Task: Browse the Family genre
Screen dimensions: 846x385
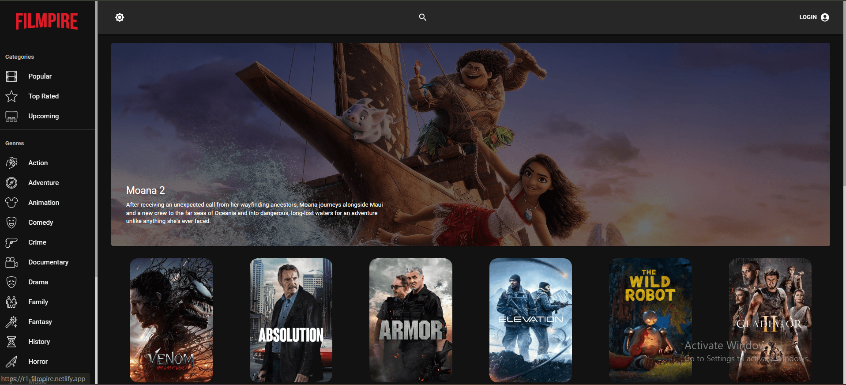Action: click(47, 302)
